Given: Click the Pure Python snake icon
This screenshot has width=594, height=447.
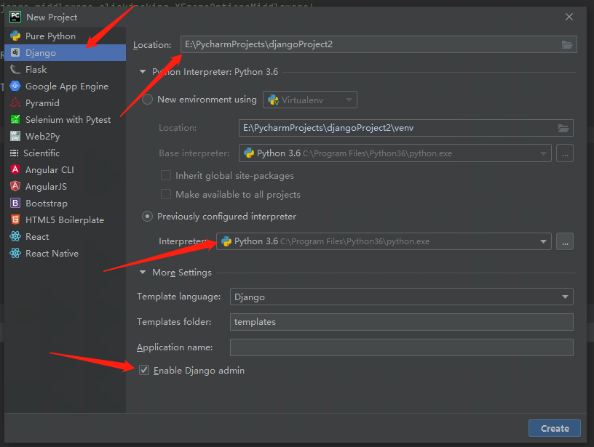Looking at the screenshot, I should tap(15, 36).
